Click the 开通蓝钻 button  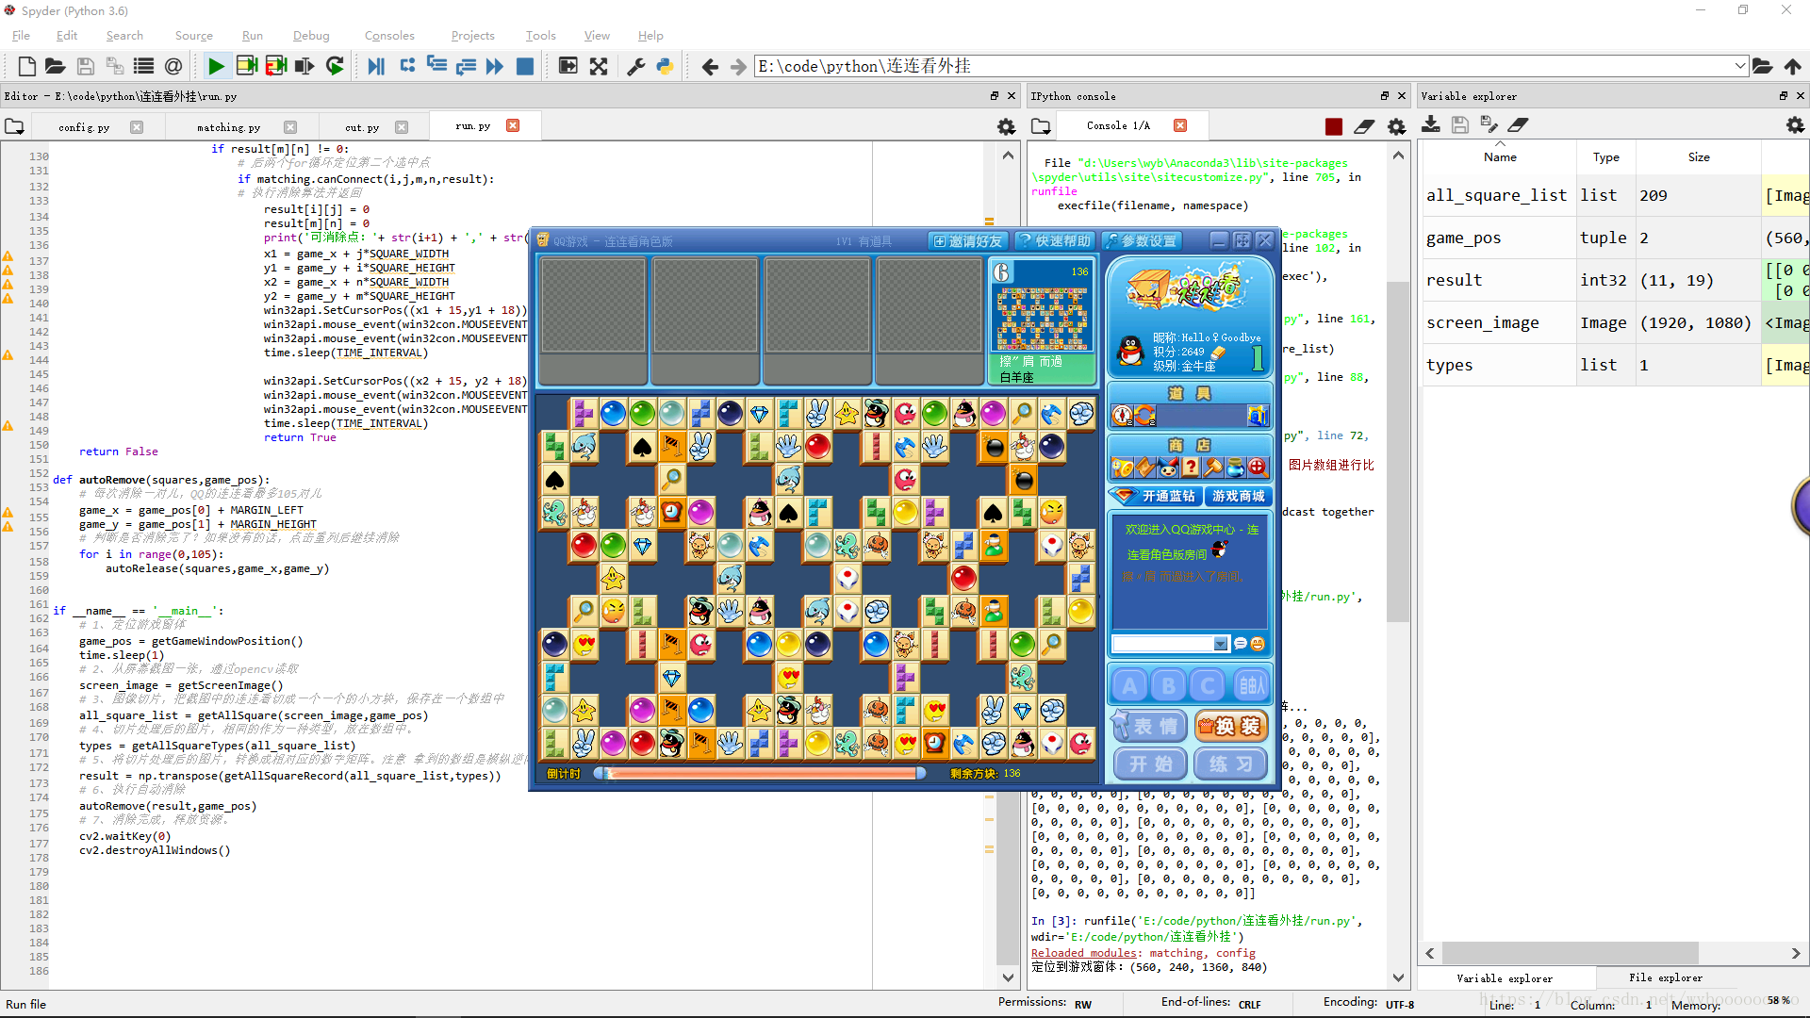click(x=1154, y=496)
